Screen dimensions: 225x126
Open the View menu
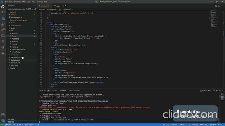24,2
